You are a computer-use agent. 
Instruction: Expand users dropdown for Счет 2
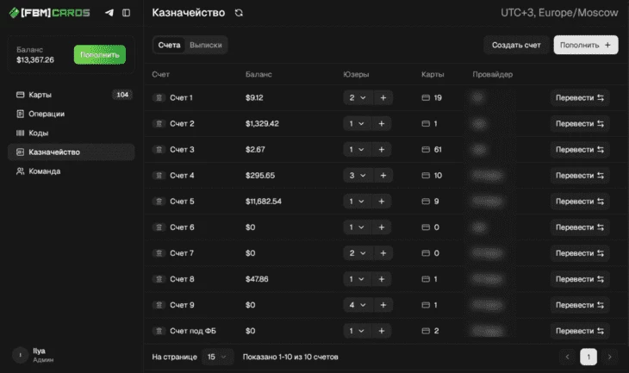coord(357,124)
